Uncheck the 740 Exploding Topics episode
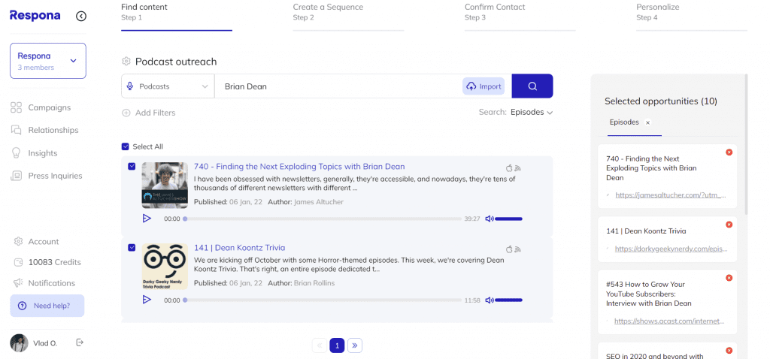770x359 pixels. tap(132, 167)
